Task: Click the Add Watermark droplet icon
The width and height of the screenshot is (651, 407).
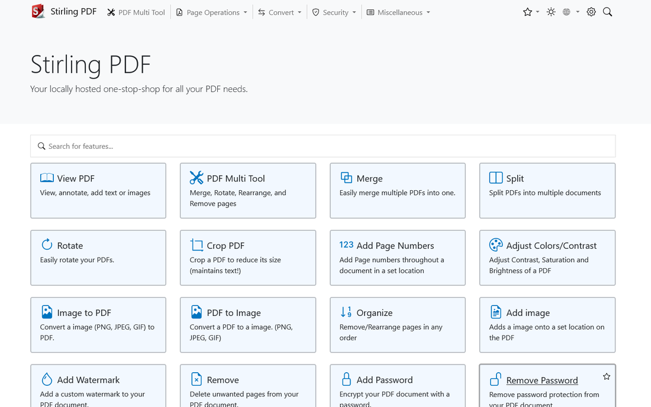Action: pos(47,379)
